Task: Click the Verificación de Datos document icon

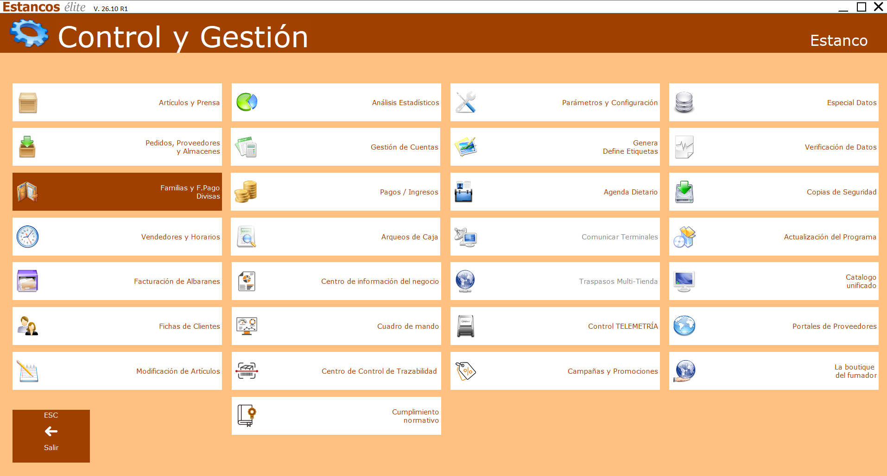Action: click(x=684, y=147)
